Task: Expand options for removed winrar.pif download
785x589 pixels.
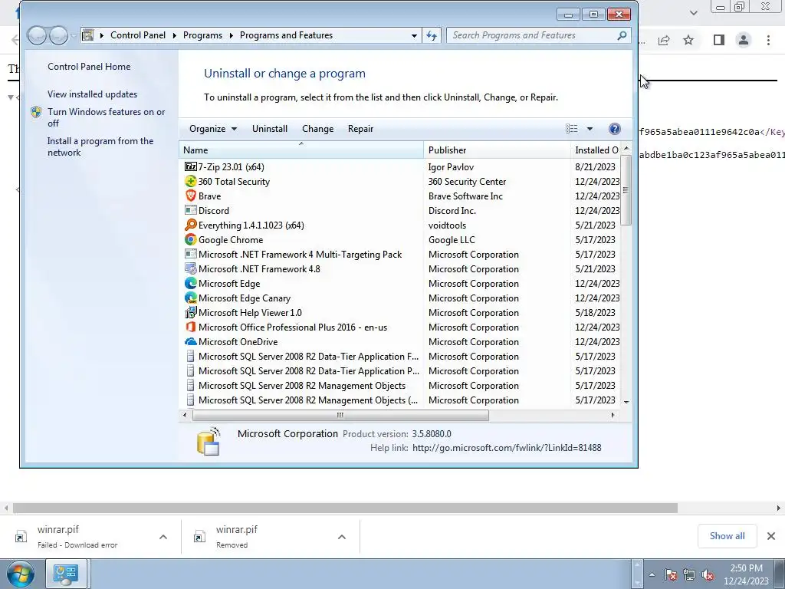Action: [342, 537]
